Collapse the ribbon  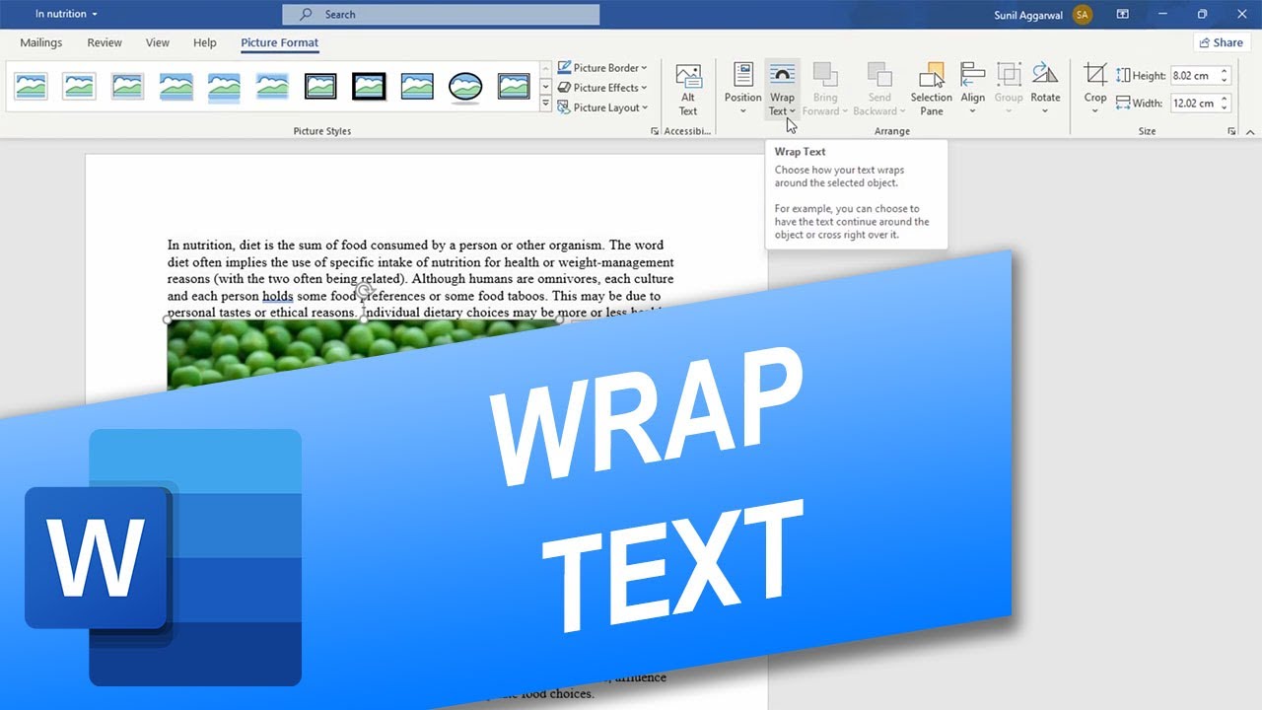[x=1250, y=131]
